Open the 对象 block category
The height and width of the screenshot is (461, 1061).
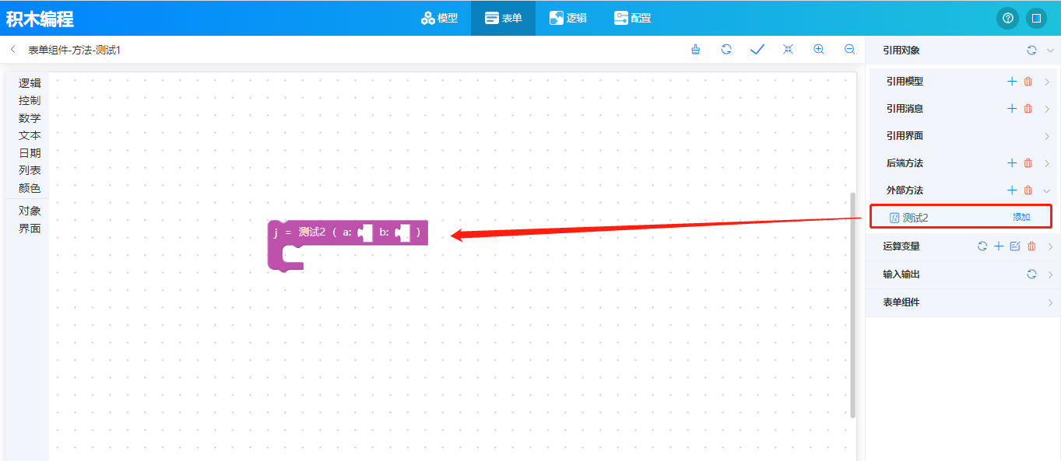click(x=30, y=211)
